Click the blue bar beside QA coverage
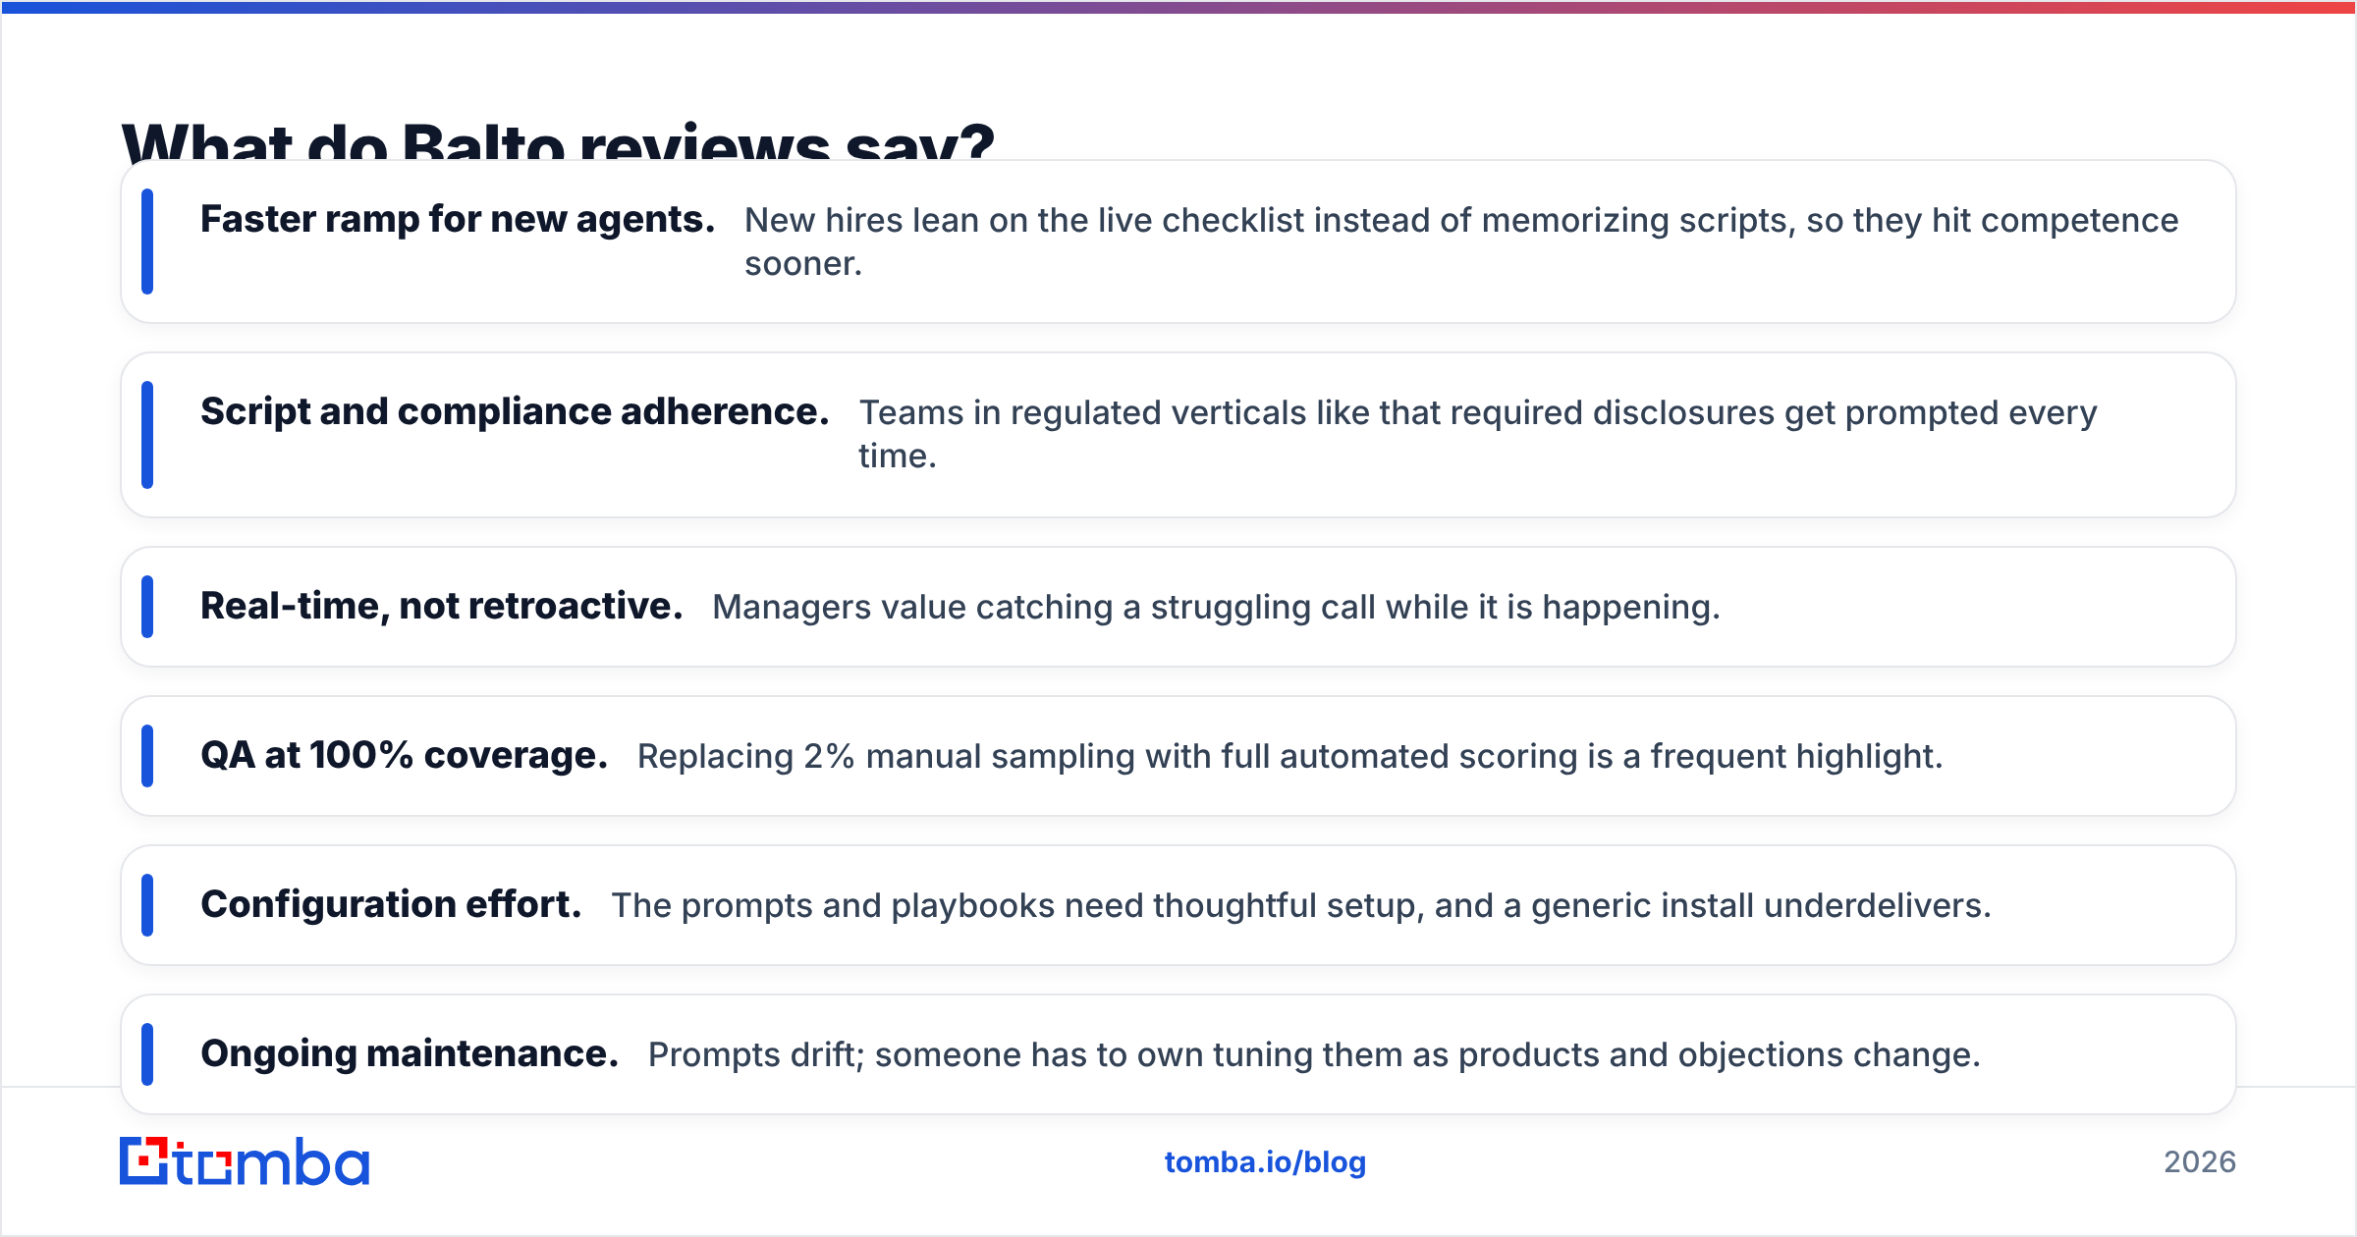Screen dimensions: 2357x1237 point(147,756)
